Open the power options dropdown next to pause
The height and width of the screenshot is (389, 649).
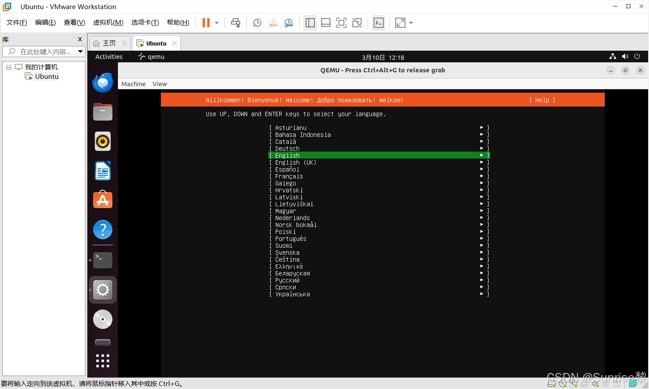pyautogui.click(x=217, y=23)
